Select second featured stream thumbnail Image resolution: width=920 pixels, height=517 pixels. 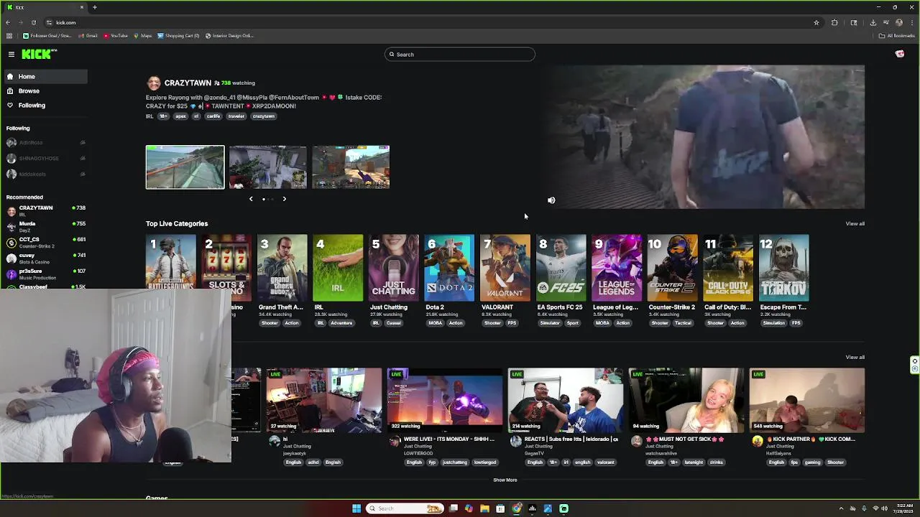[x=267, y=167]
